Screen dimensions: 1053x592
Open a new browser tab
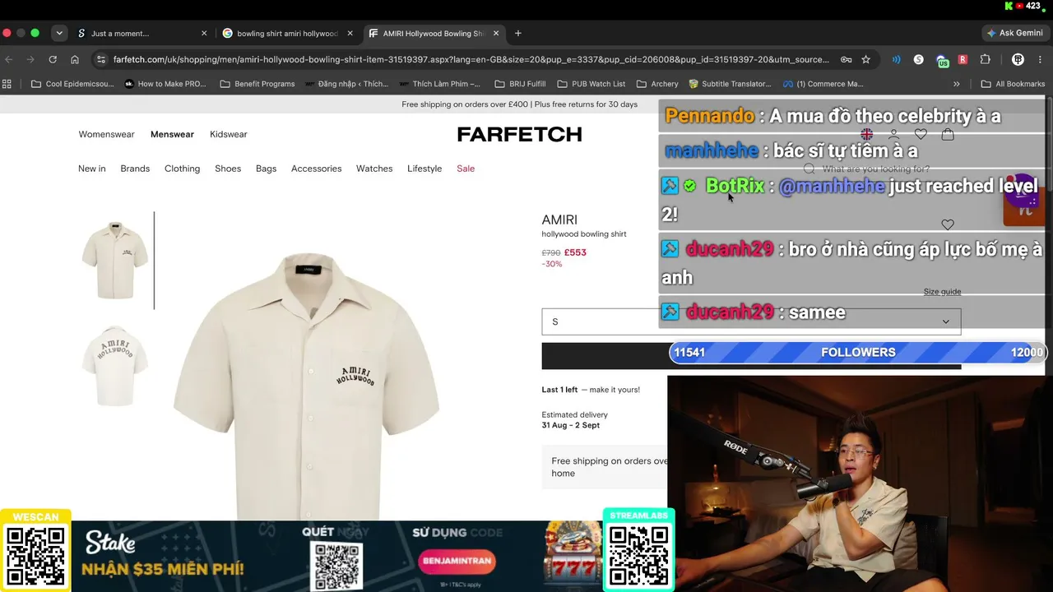(x=518, y=34)
